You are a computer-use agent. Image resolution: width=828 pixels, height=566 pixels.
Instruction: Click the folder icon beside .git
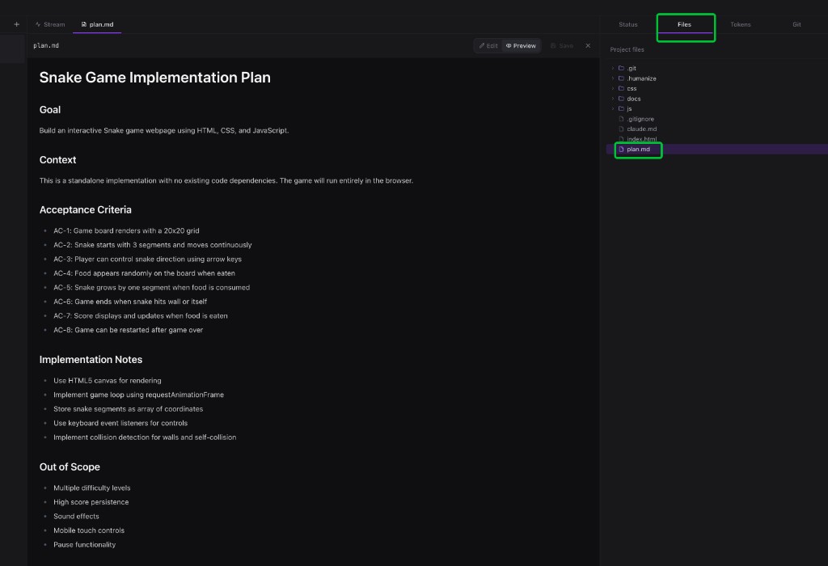click(x=622, y=68)
